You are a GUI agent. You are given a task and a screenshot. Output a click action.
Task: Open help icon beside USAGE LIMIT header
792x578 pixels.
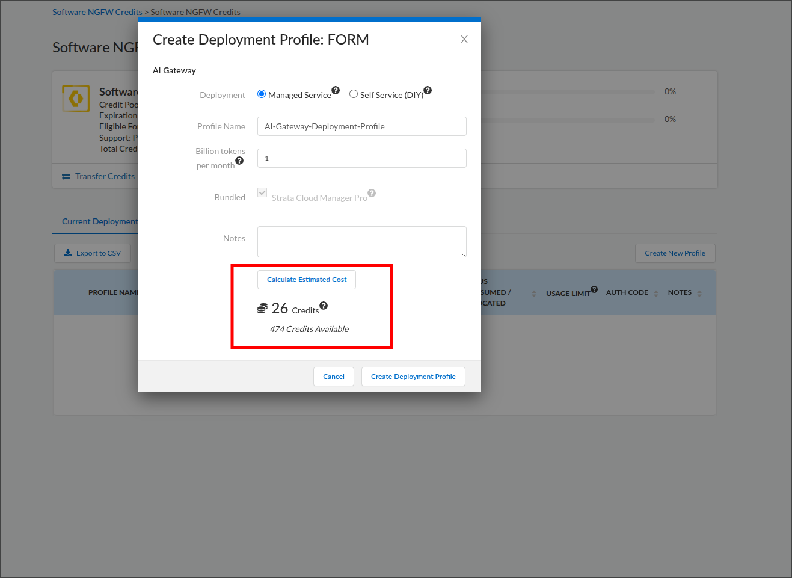click(594, 289)
